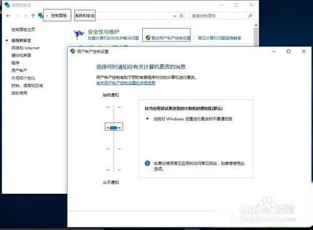The image size is (313, 230).
Task: Minimize the 用户帐户控制设置 dialog
Action: 274,51
